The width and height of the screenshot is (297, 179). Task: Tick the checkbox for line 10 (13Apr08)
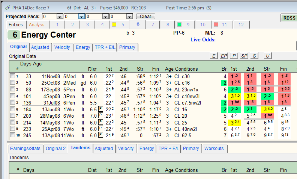(12, 135)
